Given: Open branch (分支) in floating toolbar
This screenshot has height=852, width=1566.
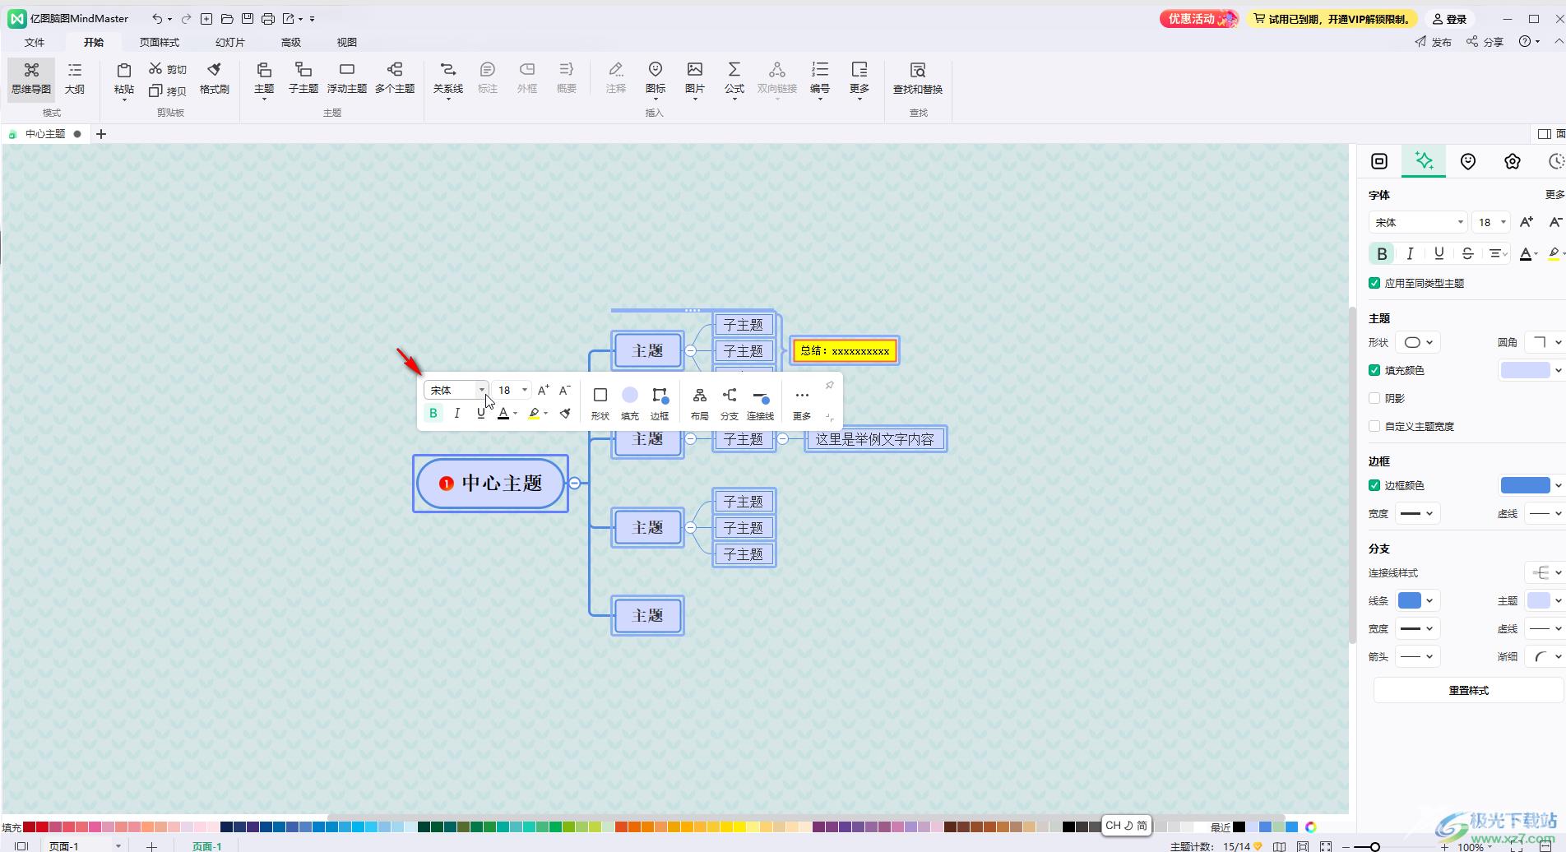Looking at the screenshot, I should (x=730, y=403).
